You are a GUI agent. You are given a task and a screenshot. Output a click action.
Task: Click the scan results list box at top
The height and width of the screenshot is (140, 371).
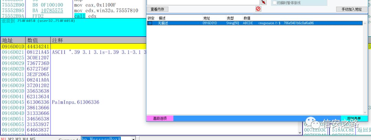click(203, 2)
